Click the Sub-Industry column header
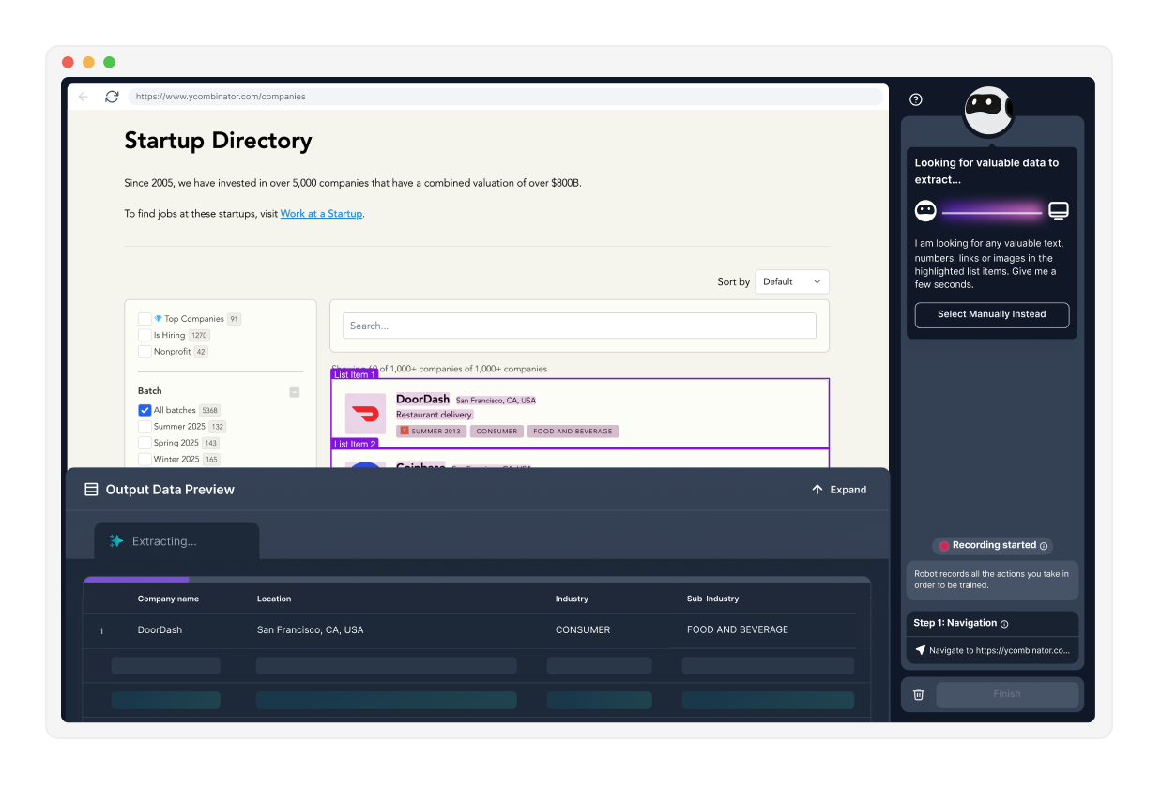Viewport: 1161px width, 788px height. (x=712, y=599)
